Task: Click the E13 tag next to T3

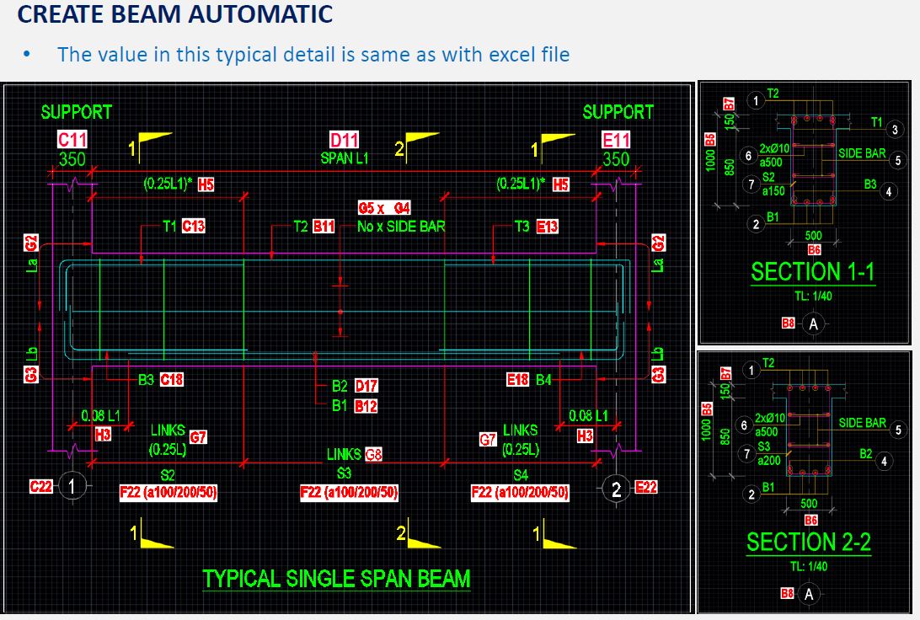Action: (x=547, y=227)
